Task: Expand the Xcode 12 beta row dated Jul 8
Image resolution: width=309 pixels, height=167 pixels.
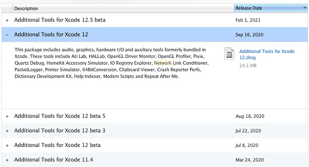Action: coord(7,145)
